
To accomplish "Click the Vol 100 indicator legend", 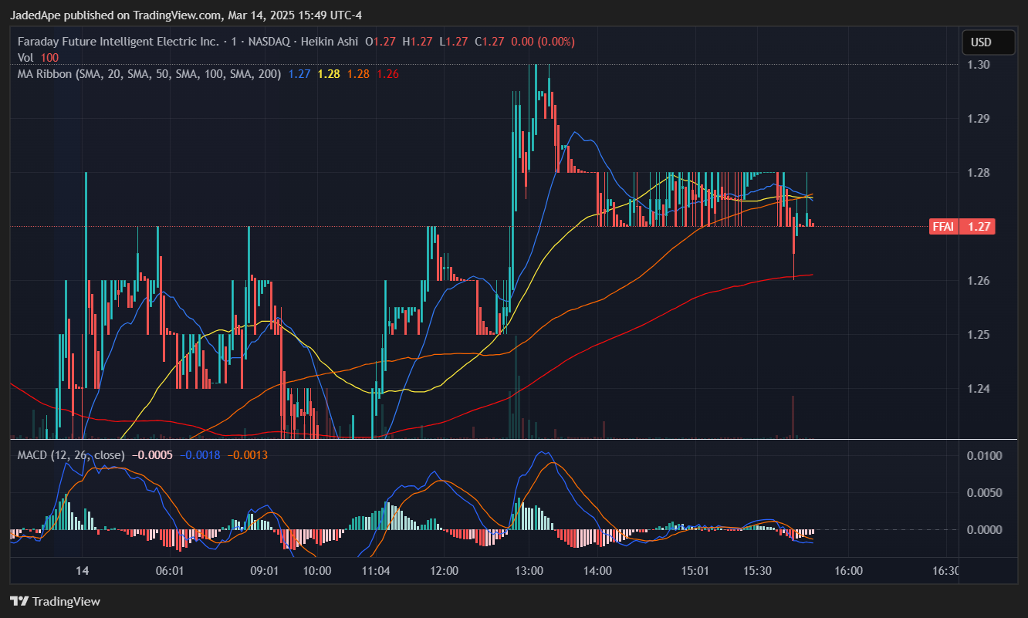I will tap(38, 58).
